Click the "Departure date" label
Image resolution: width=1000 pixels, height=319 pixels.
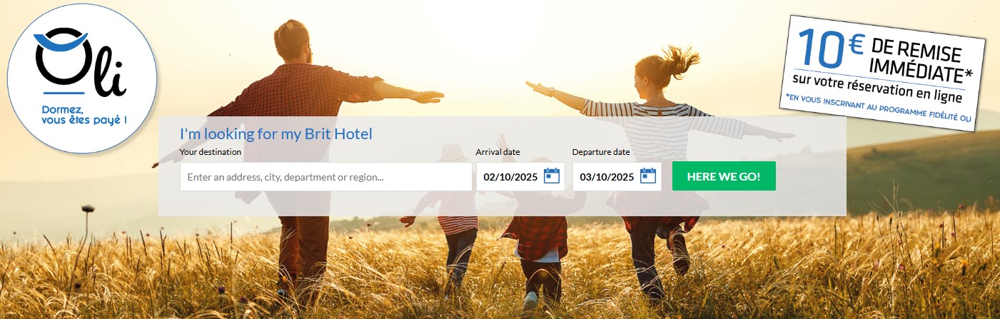[x=601, y=152]
